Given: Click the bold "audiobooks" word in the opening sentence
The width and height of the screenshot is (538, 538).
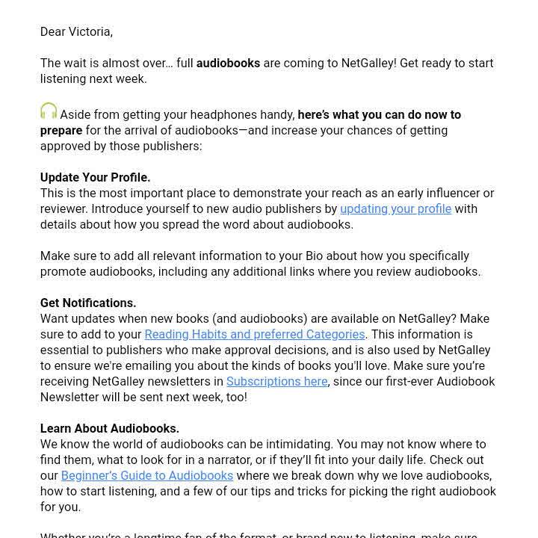Looking at the screenshot, I should click(228, 63).
